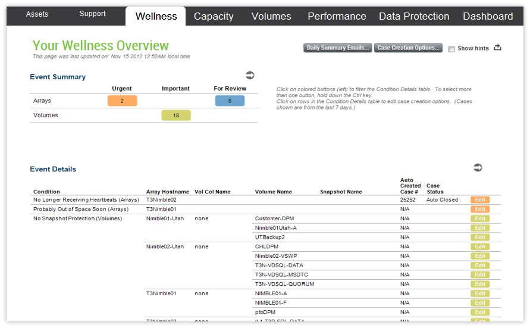This screenshot has height=328, width=530.
Task: Edit the Probably Out of Space Soon case
Action: pyautogui.click(x=480, y=210)
